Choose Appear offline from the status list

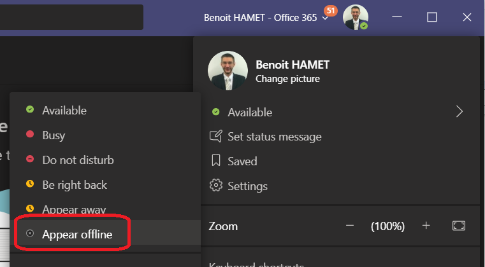(77, 235)
